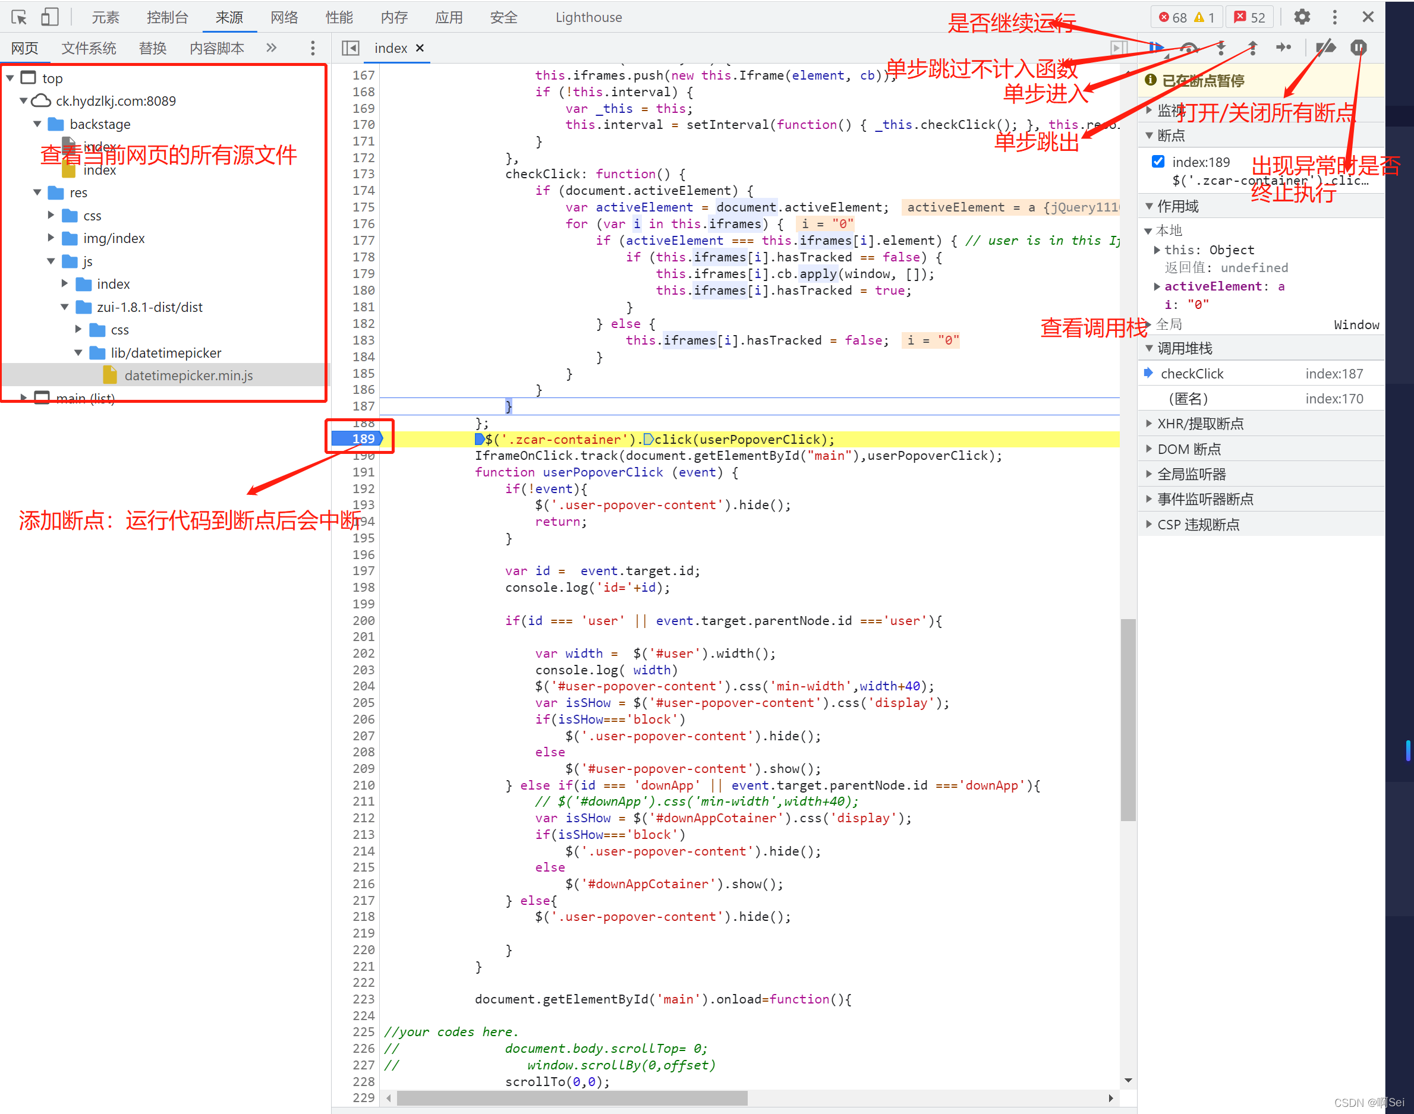Switch to the 网络 tab

tap(284, 17)
